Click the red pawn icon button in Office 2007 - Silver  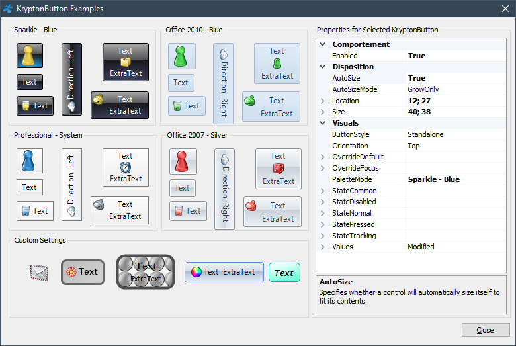tap(183, 161)
